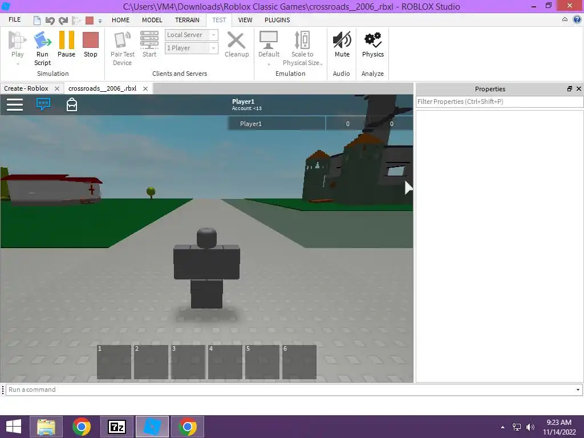This screenshot has height=438, width=584.
Task: Open the 7-Zip taskbar icon
Action: (x=116, y=427)
